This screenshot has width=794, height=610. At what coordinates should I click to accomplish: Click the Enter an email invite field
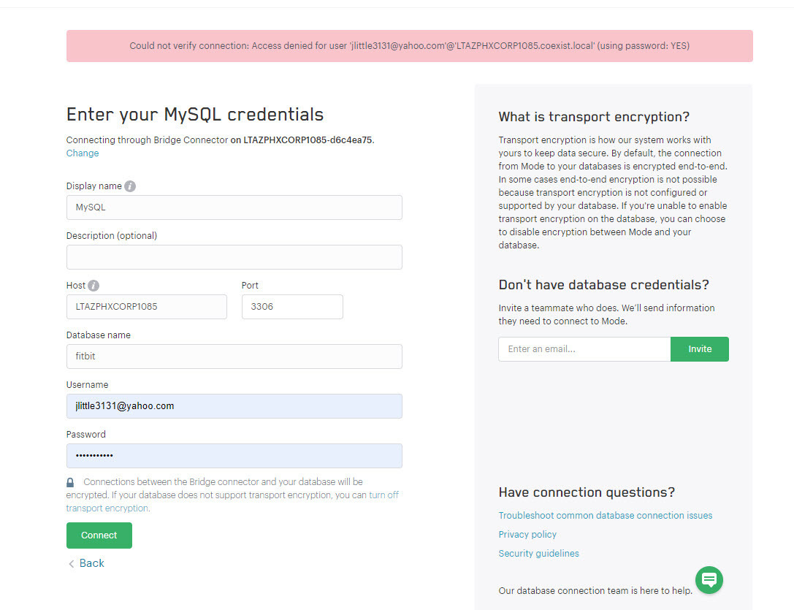tap(584, 349)
